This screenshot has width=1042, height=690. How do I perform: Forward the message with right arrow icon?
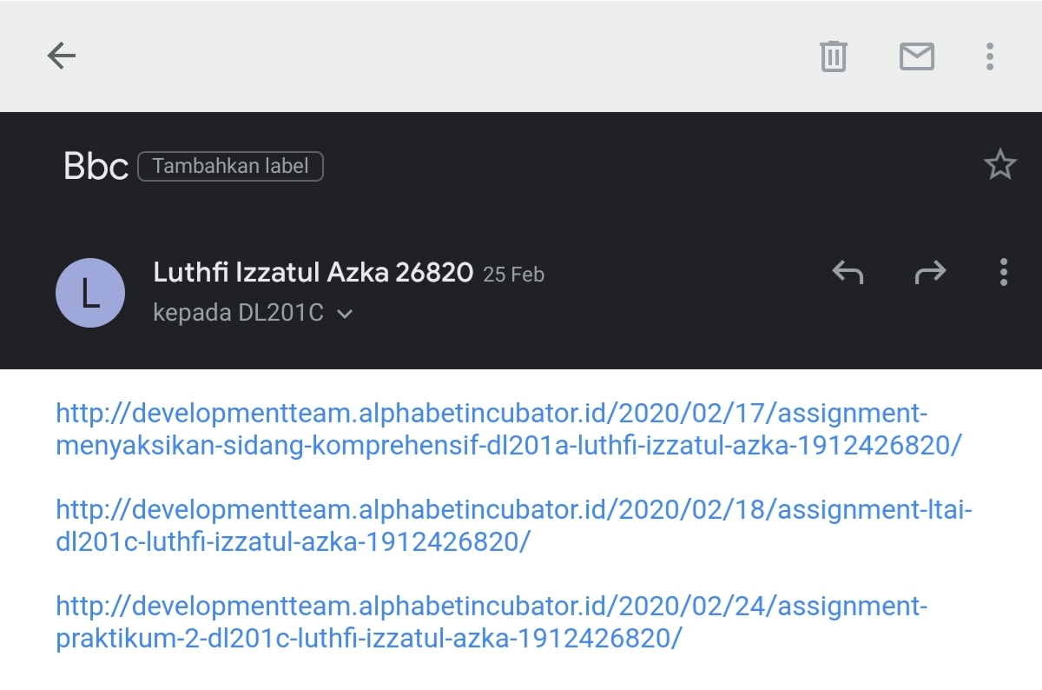tap(930, 273)
